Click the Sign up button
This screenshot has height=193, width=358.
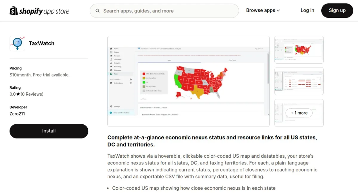(337, 10)
